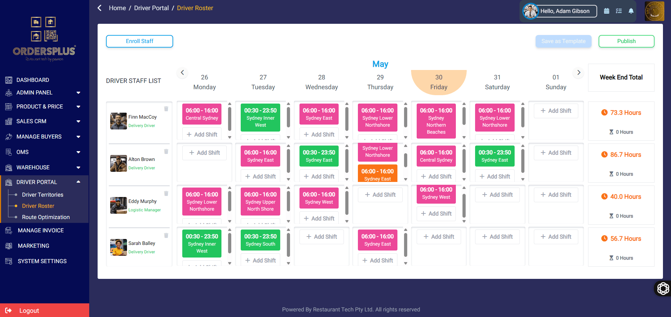This screenshot has height=317, width=671.
Task: Click trash icon for Sarah Balley
Action: (166, 235)
